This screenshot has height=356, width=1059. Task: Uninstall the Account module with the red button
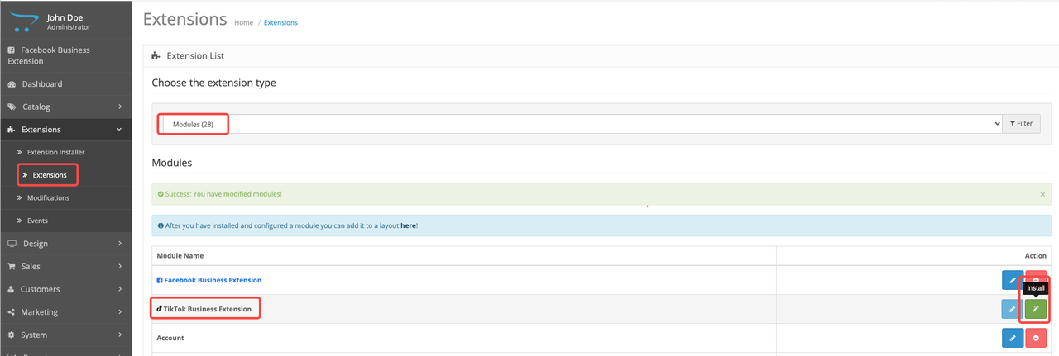click(x=1036, y=338)
